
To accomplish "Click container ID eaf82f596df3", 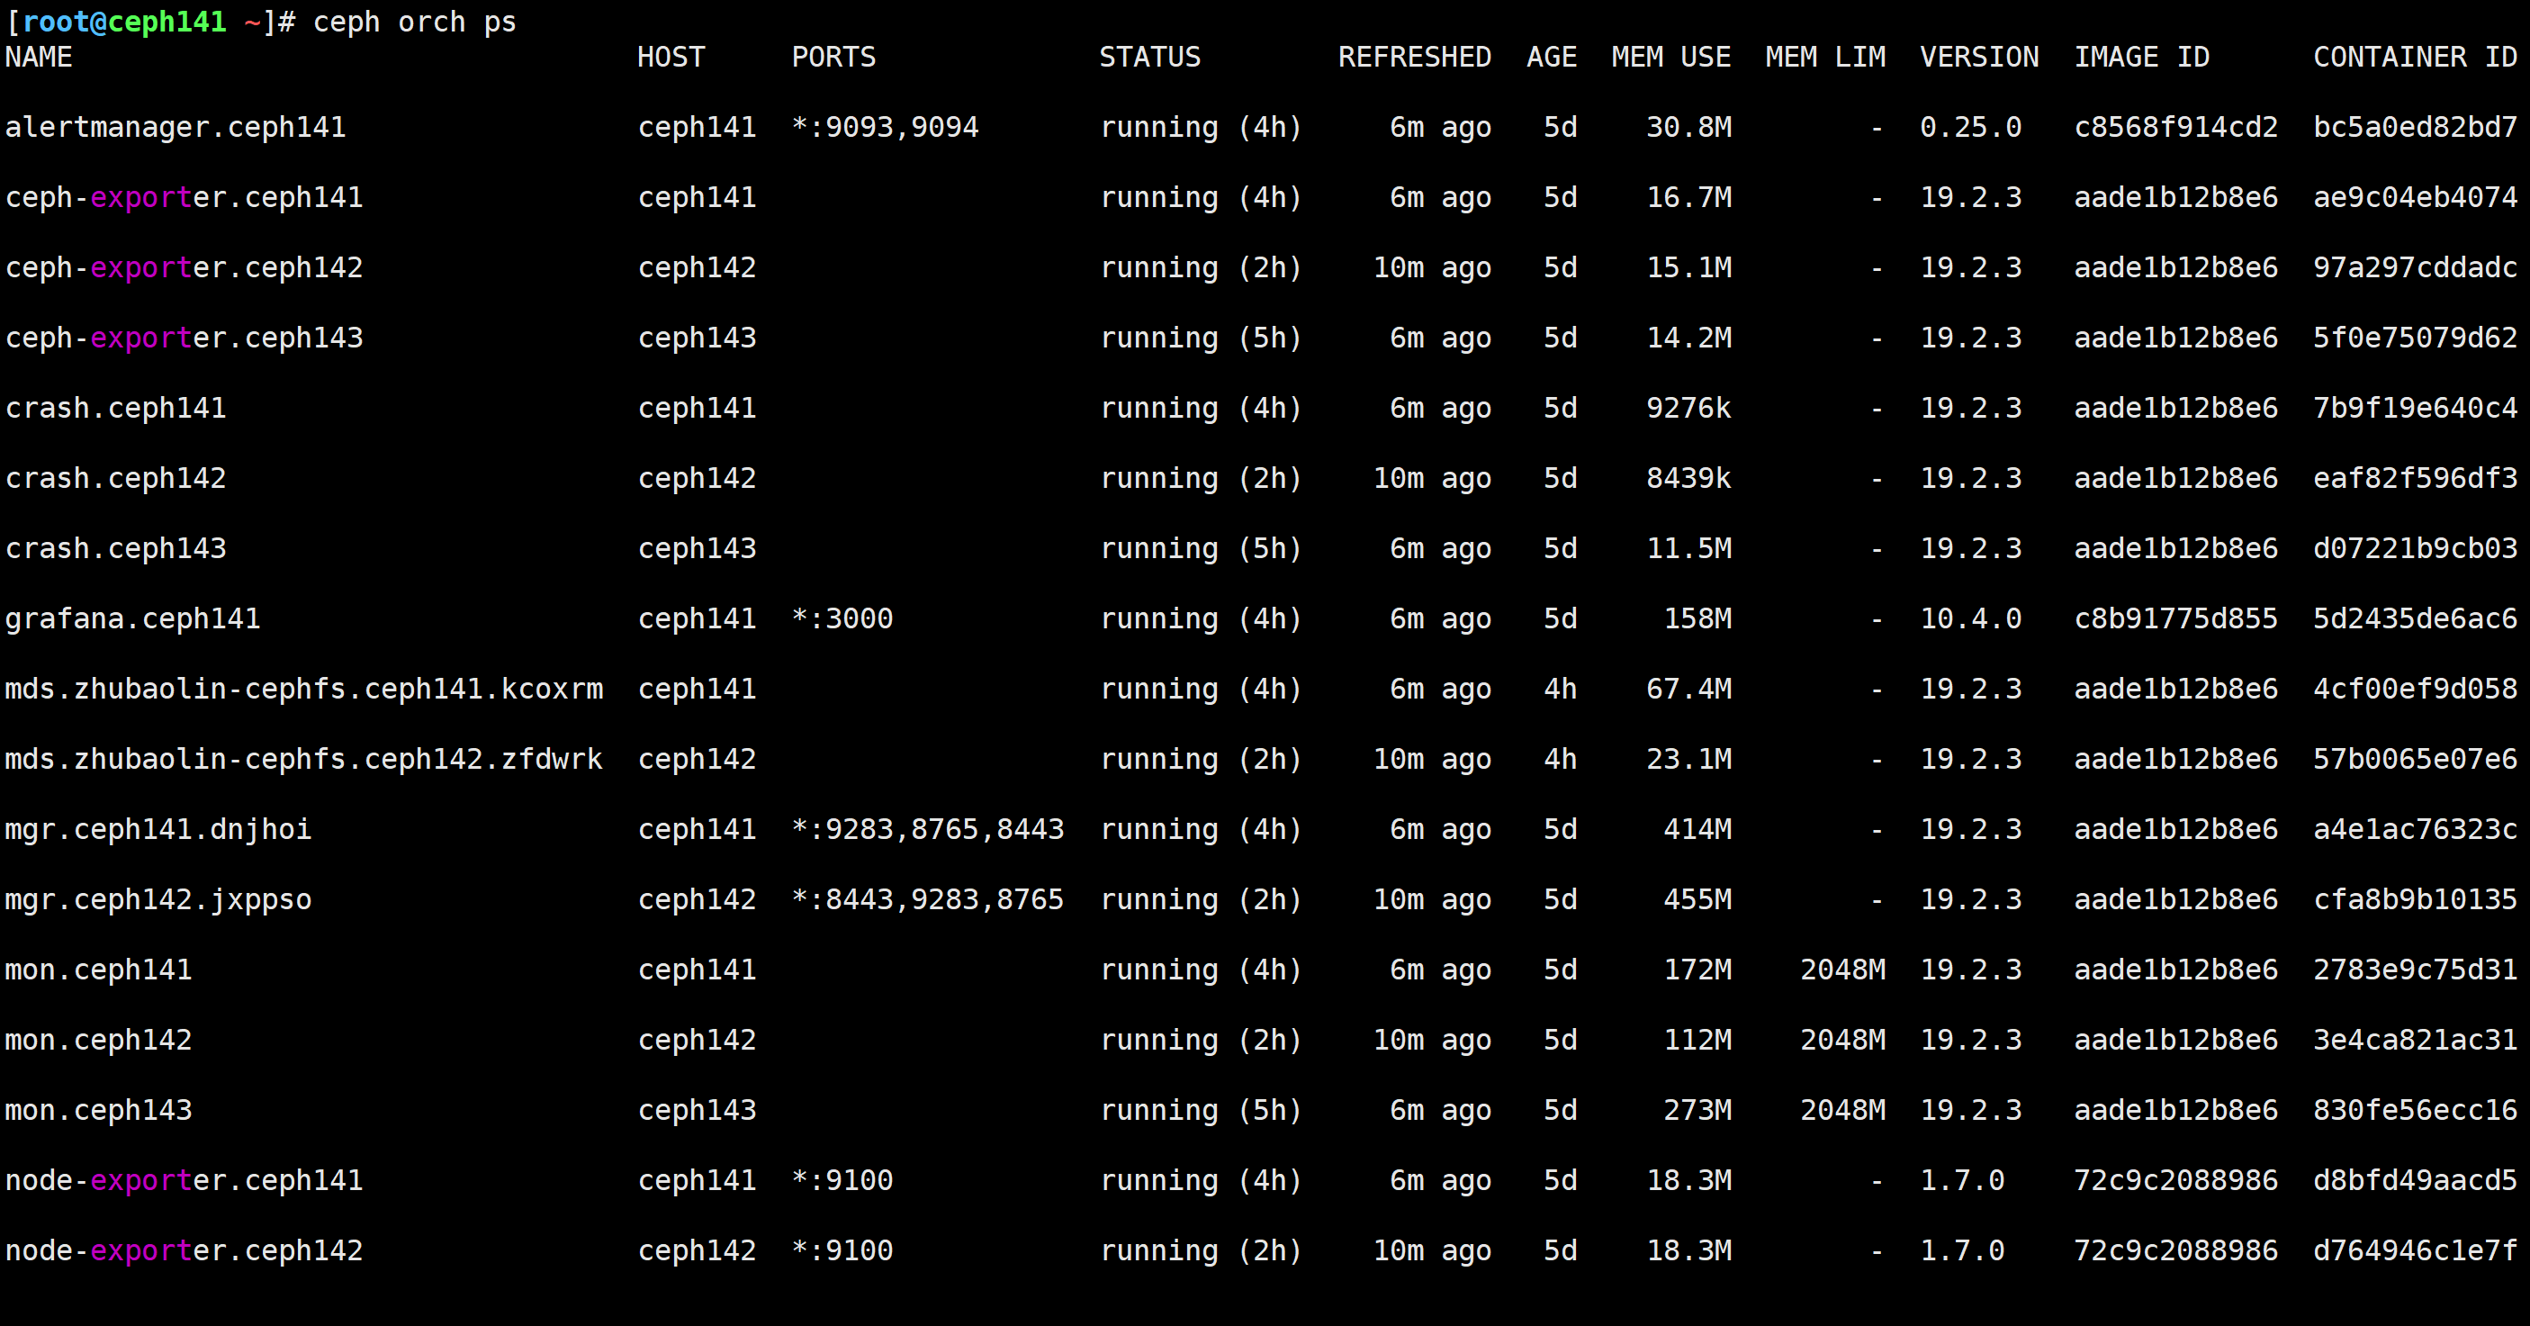I will click(2415, 478).
